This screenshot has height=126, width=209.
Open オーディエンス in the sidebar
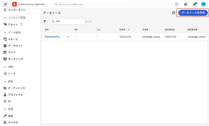[x=16, y=88]
